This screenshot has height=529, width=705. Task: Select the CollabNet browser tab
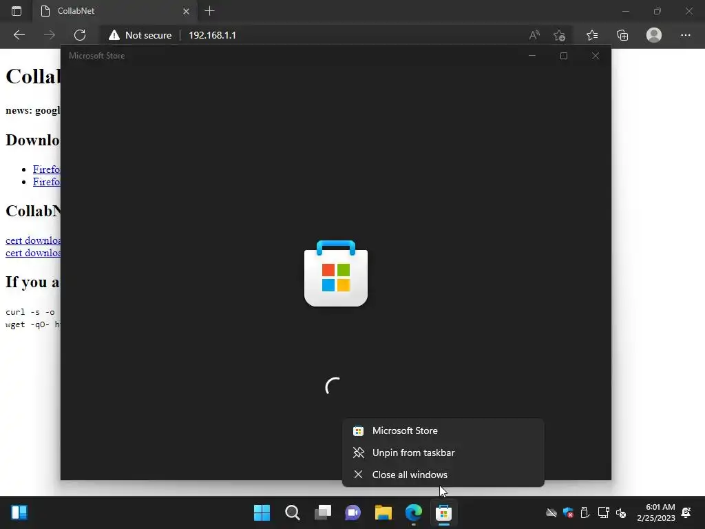coord(114,11)
